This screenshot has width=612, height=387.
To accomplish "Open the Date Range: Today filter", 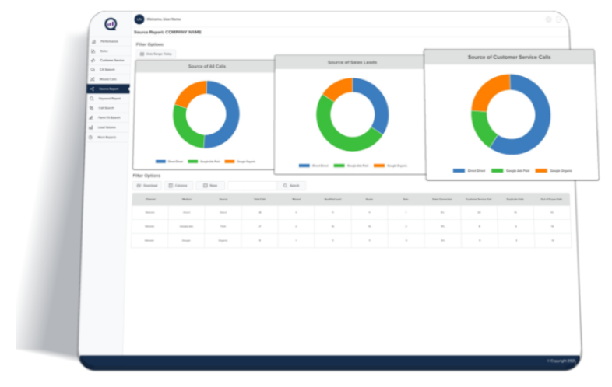I will (156, 54).
